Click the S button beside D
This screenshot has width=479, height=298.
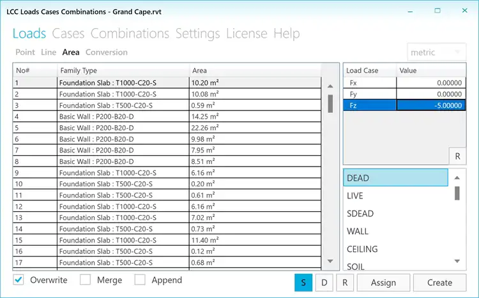(x=303, y=282)
